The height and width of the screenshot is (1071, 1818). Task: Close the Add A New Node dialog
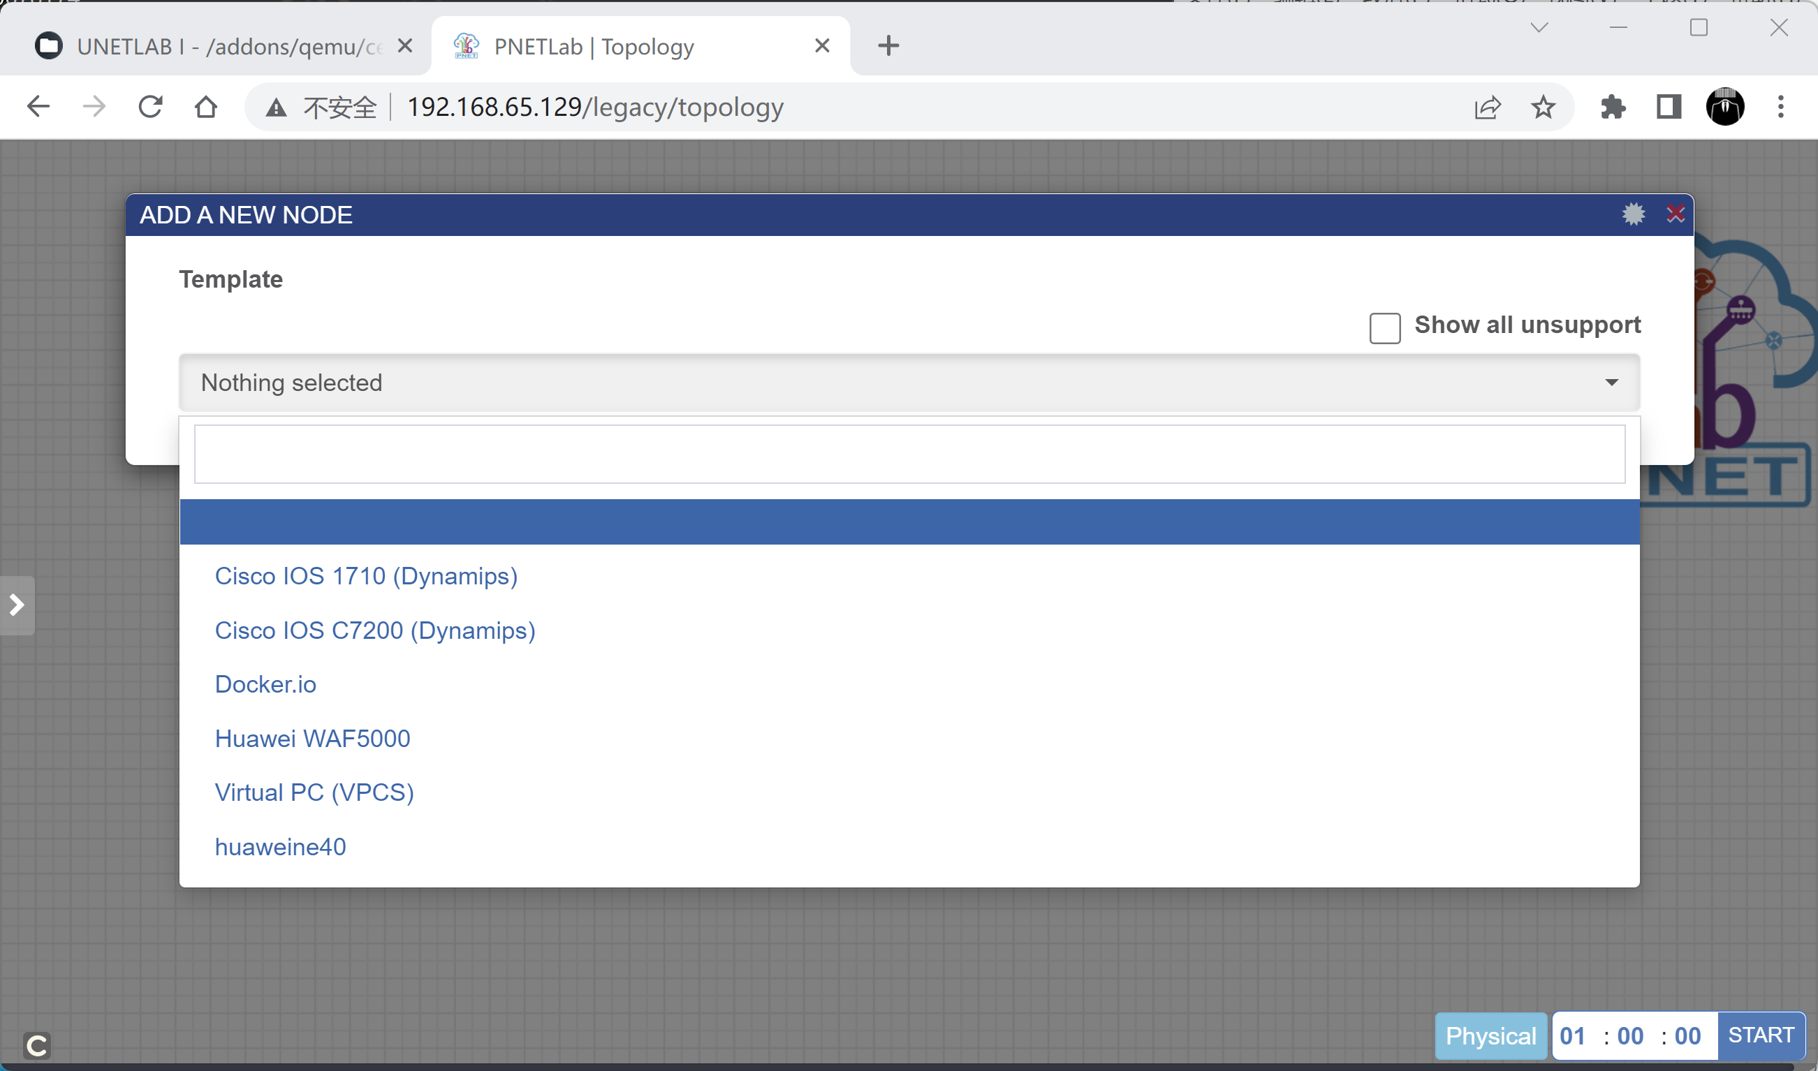coord(1675,214)
